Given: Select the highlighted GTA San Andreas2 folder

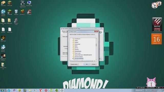Looking at the screenshot, I should [x=79, y=59].
